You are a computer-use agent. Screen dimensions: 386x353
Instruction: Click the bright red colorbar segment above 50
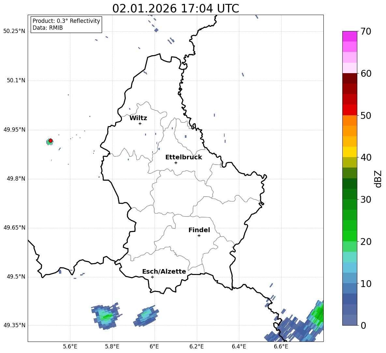350,110
